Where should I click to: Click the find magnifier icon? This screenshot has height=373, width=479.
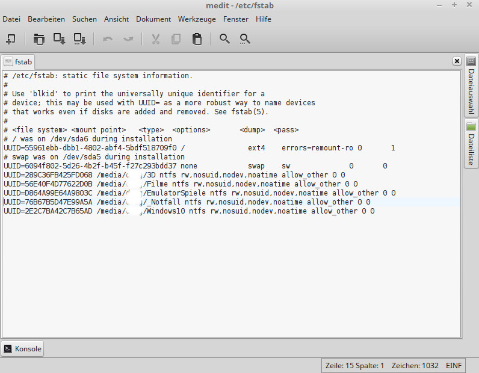[x=224, y=39]
